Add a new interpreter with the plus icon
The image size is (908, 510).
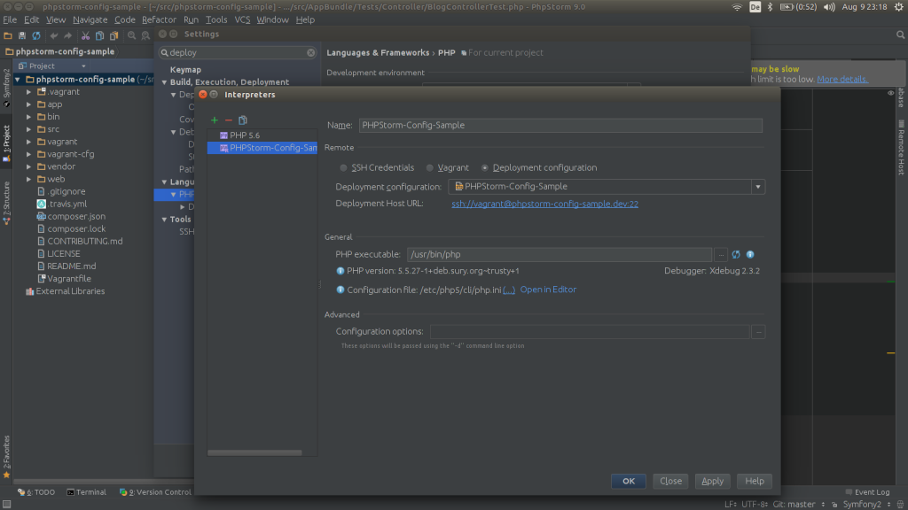pos(215,120)
